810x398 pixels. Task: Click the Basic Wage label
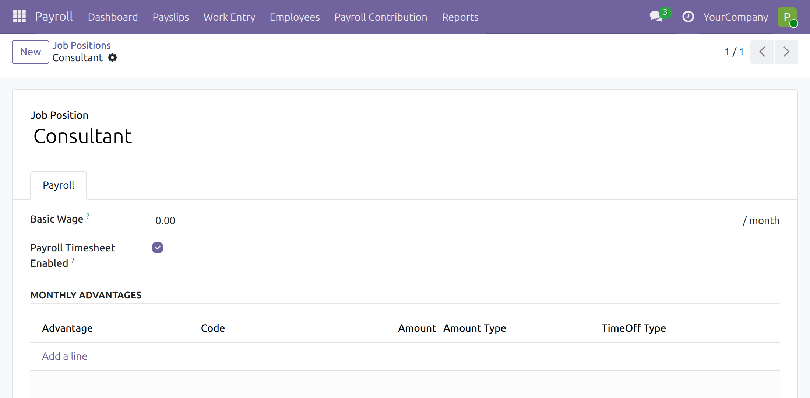pyautogui.click(x=57, y=219)
